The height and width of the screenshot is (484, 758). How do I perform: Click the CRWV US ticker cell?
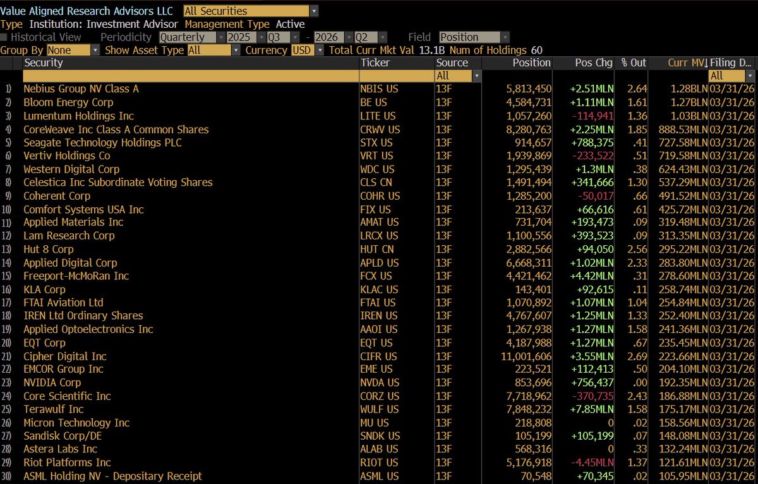pyautogui.click(x=381, y=129)
